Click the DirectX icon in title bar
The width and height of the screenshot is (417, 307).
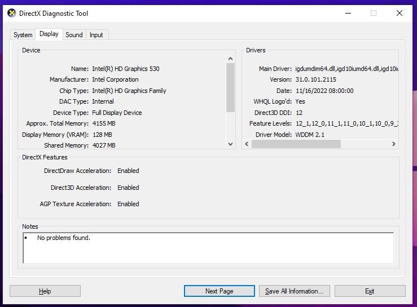[x=12, y=13]
